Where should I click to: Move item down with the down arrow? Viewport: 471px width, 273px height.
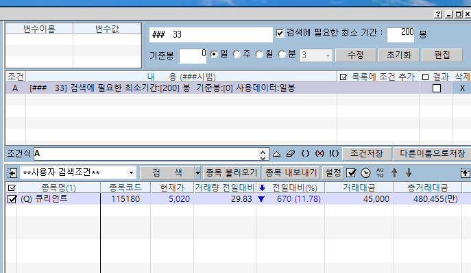click(409, 172)
